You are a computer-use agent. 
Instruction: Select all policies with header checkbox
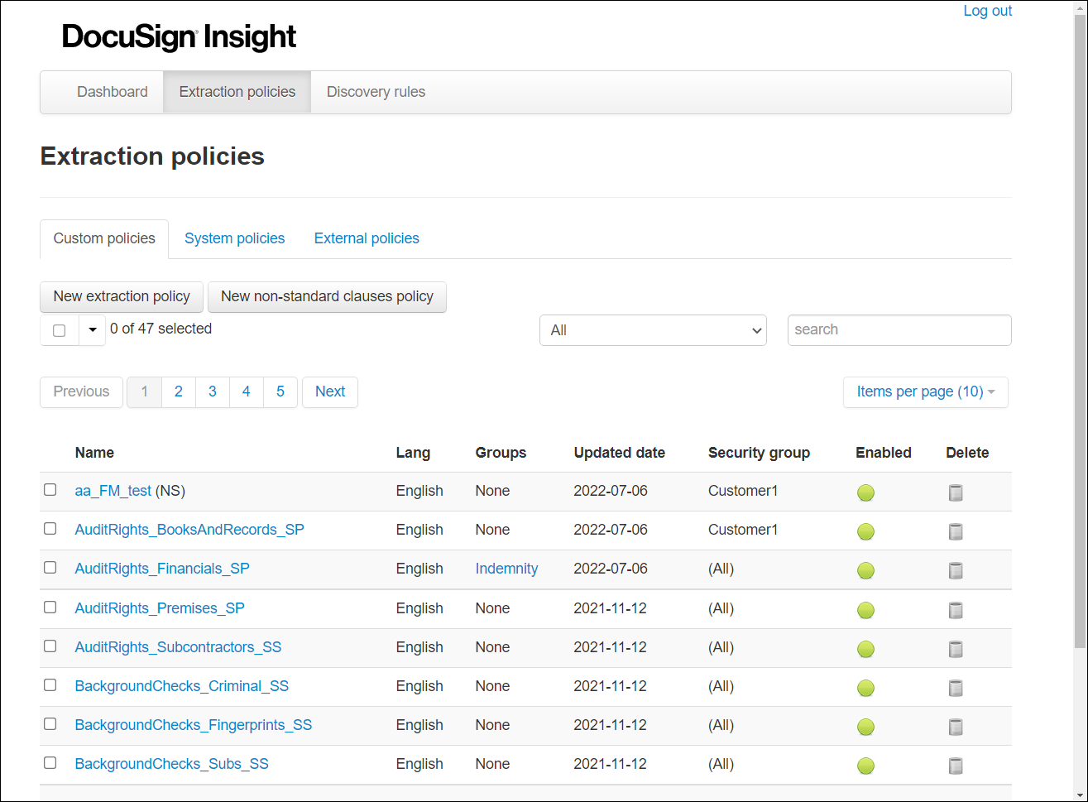(59, 329)
